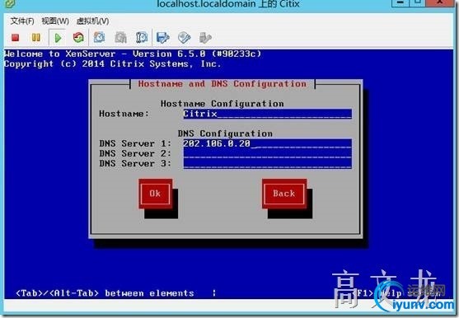
Task: Focus the DNS Server 2 field
Action: click(x=267, y=153)
